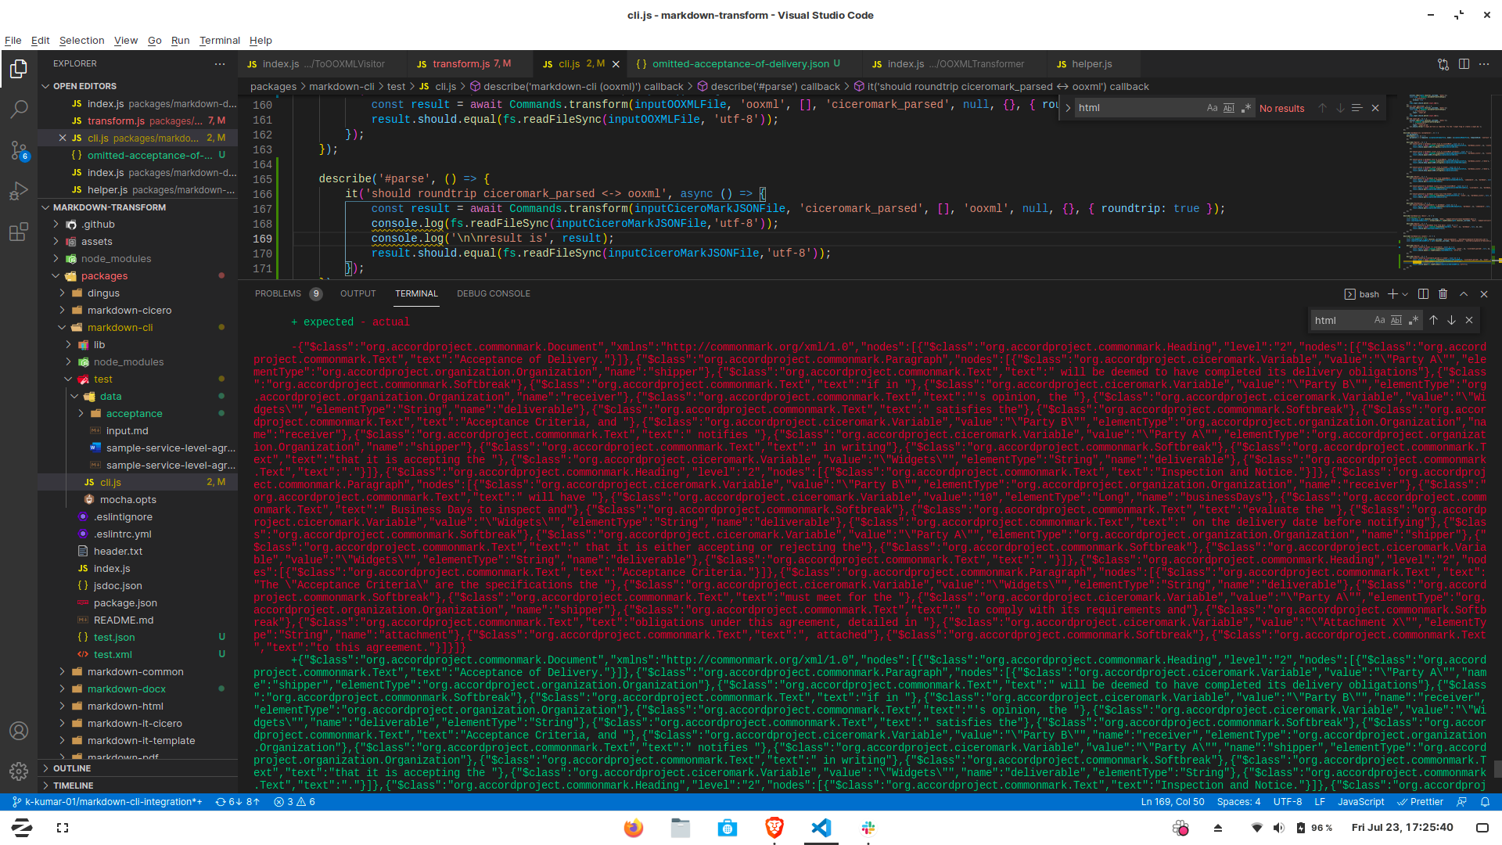Toggle Match Case in editor find widget
This screenshot has height=845, width=1502.
[x=1212, y=108]
